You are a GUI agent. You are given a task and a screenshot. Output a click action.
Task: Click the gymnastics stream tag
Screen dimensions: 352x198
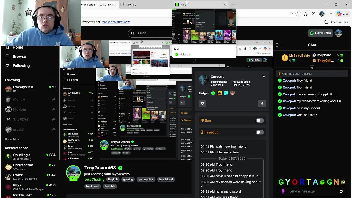(x=146, y=180)
